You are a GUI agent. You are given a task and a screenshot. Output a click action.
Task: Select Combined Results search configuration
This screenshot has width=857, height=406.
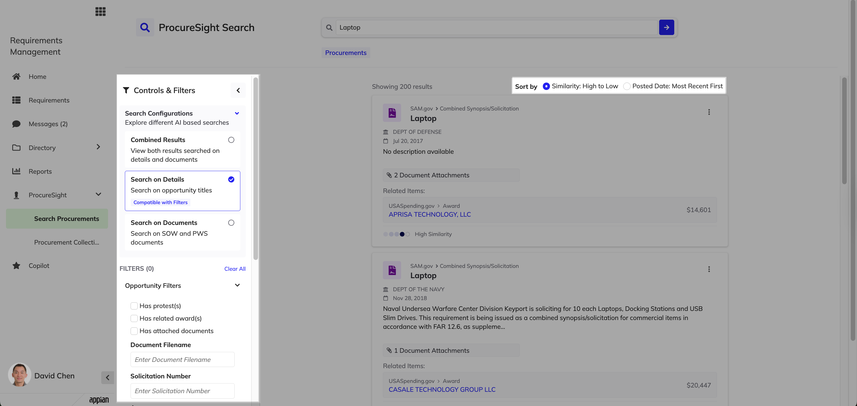(231, 140)
